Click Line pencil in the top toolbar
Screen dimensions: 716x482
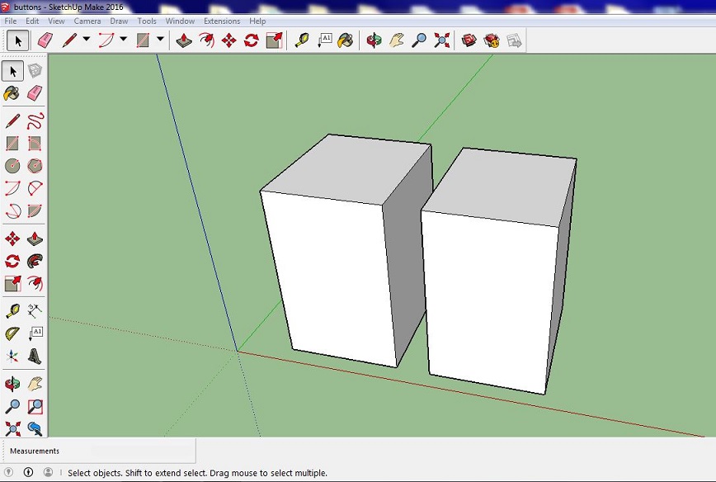[x=69, y=40]
